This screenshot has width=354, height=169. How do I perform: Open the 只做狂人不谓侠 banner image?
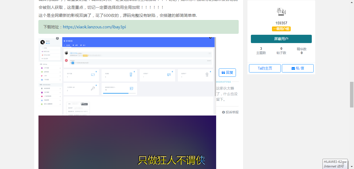127,142
